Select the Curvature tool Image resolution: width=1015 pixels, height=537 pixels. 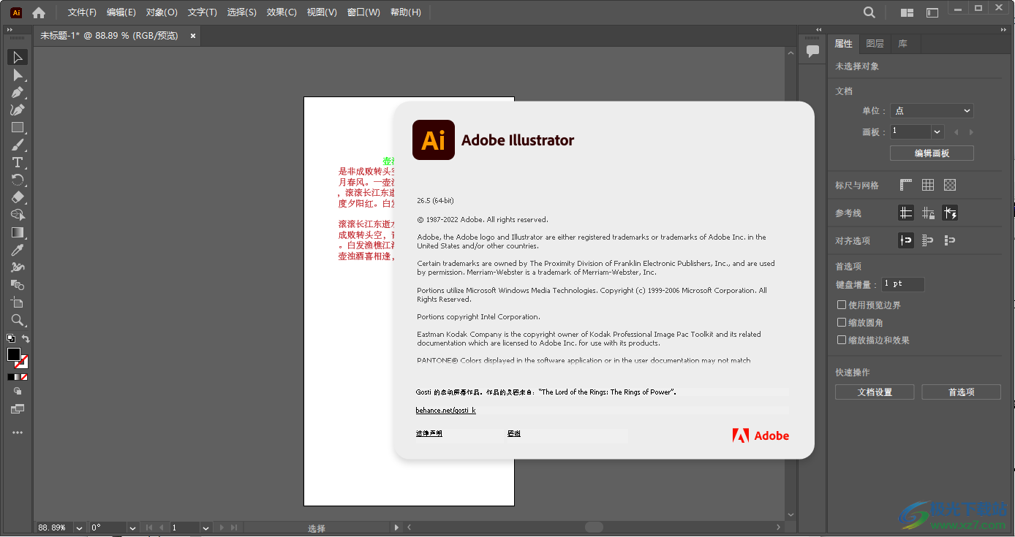click(x=18, y=110)
